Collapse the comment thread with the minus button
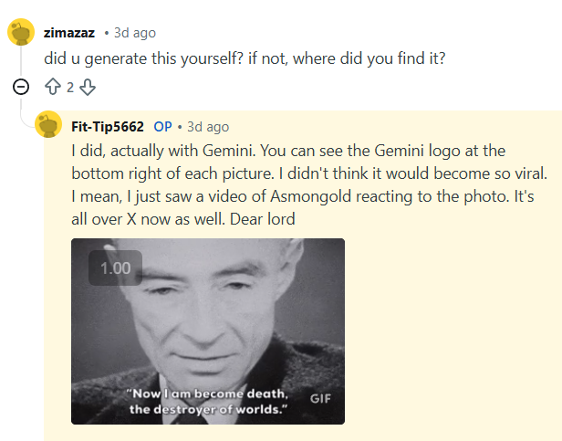 [x=21, y=88]
